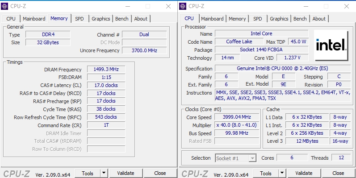This screenshot has height=178, width=356.
Task: Open the CPU tab in left window
Action: coord(11,19)
